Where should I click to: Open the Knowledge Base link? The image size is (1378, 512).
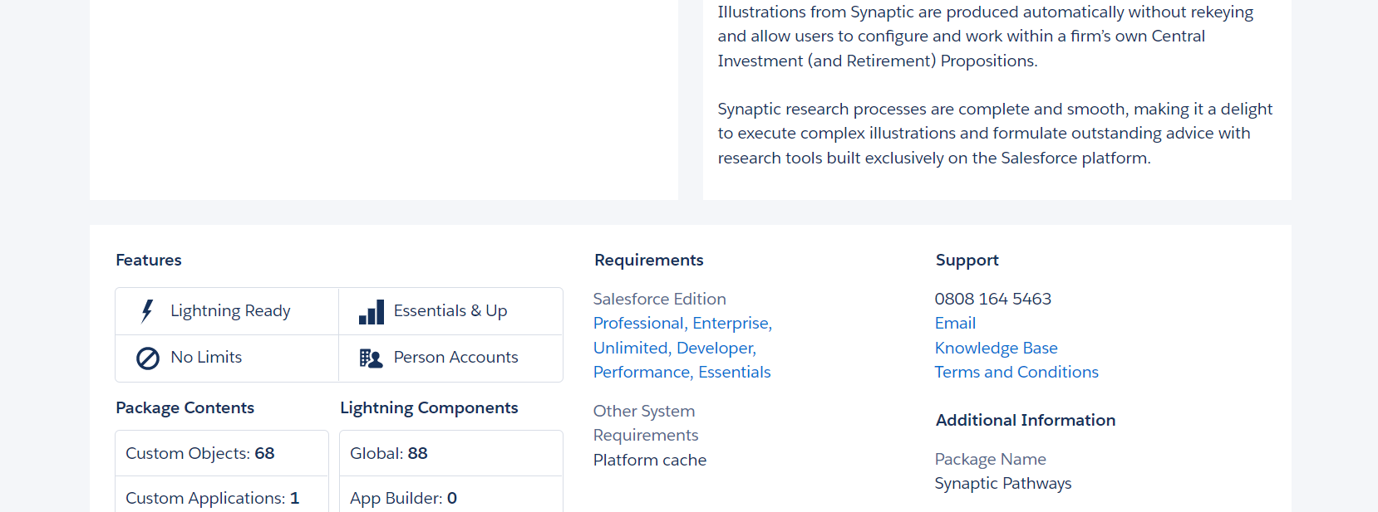(x=996, y=349)
